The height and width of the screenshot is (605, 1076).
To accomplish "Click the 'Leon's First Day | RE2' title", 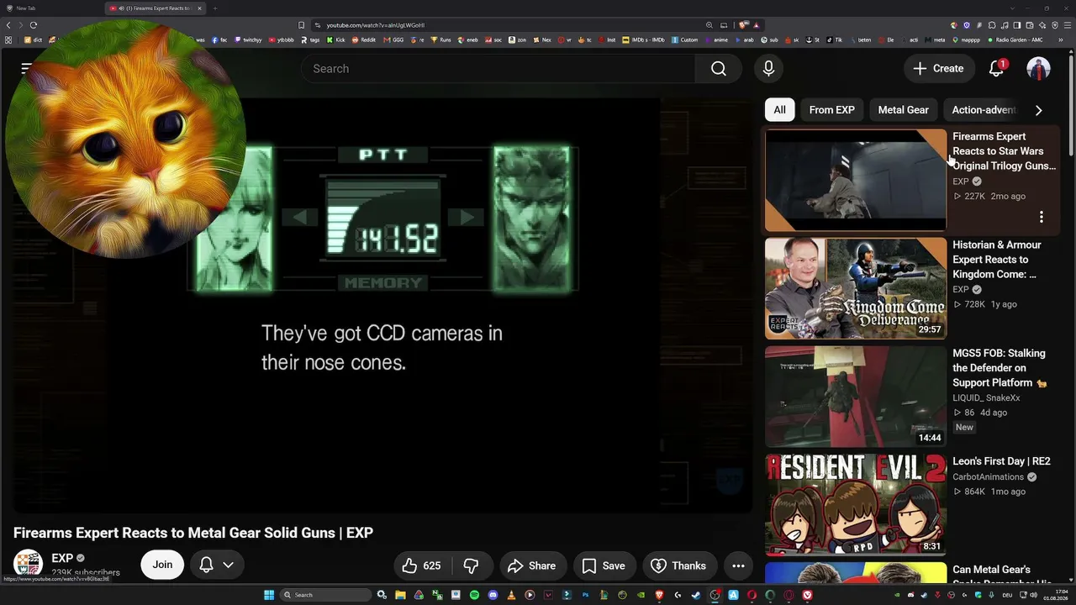I will point(1001,461).
